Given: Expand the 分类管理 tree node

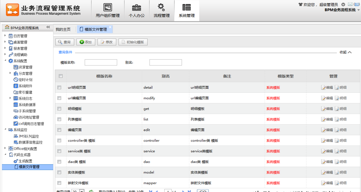Looking at the screenshot, I should [x=10, y=73].
